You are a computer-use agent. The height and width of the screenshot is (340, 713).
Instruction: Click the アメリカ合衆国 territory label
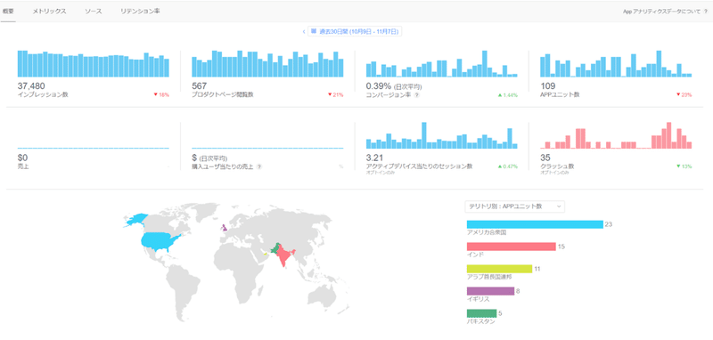click(x=487, y=232)
